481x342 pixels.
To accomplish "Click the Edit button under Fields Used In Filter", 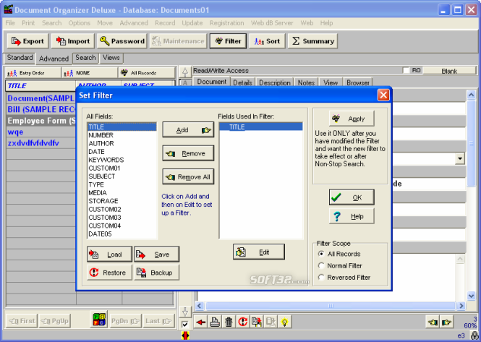I will click(259, 252).
